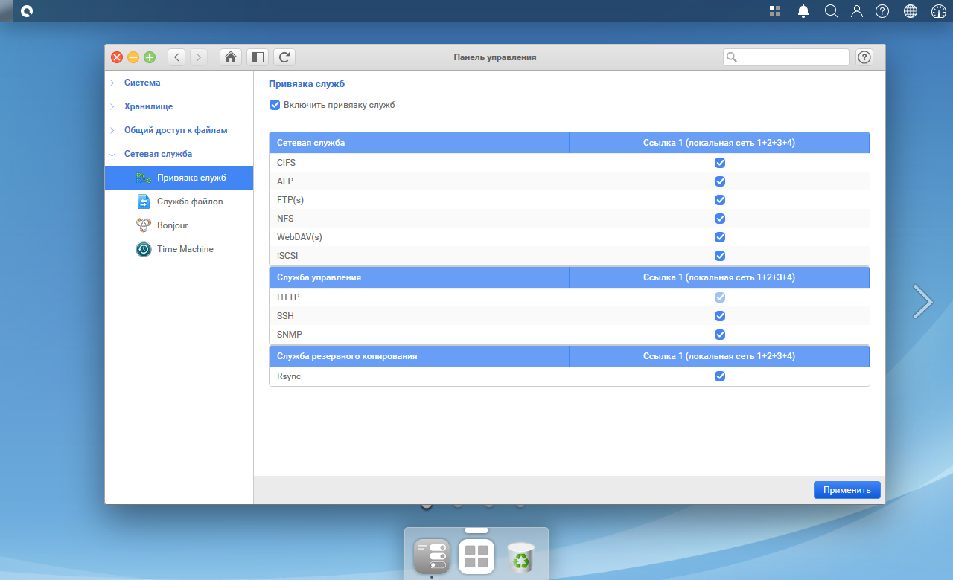
Task: Toggle the Rsync checkbox
Action: tap(720, 376)
